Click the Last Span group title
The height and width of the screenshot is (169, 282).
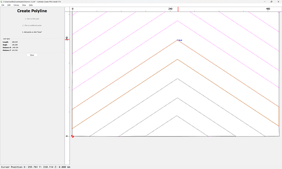pos(7,39)
